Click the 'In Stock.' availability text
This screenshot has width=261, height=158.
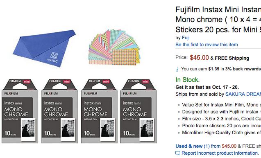tap(187, 80)
